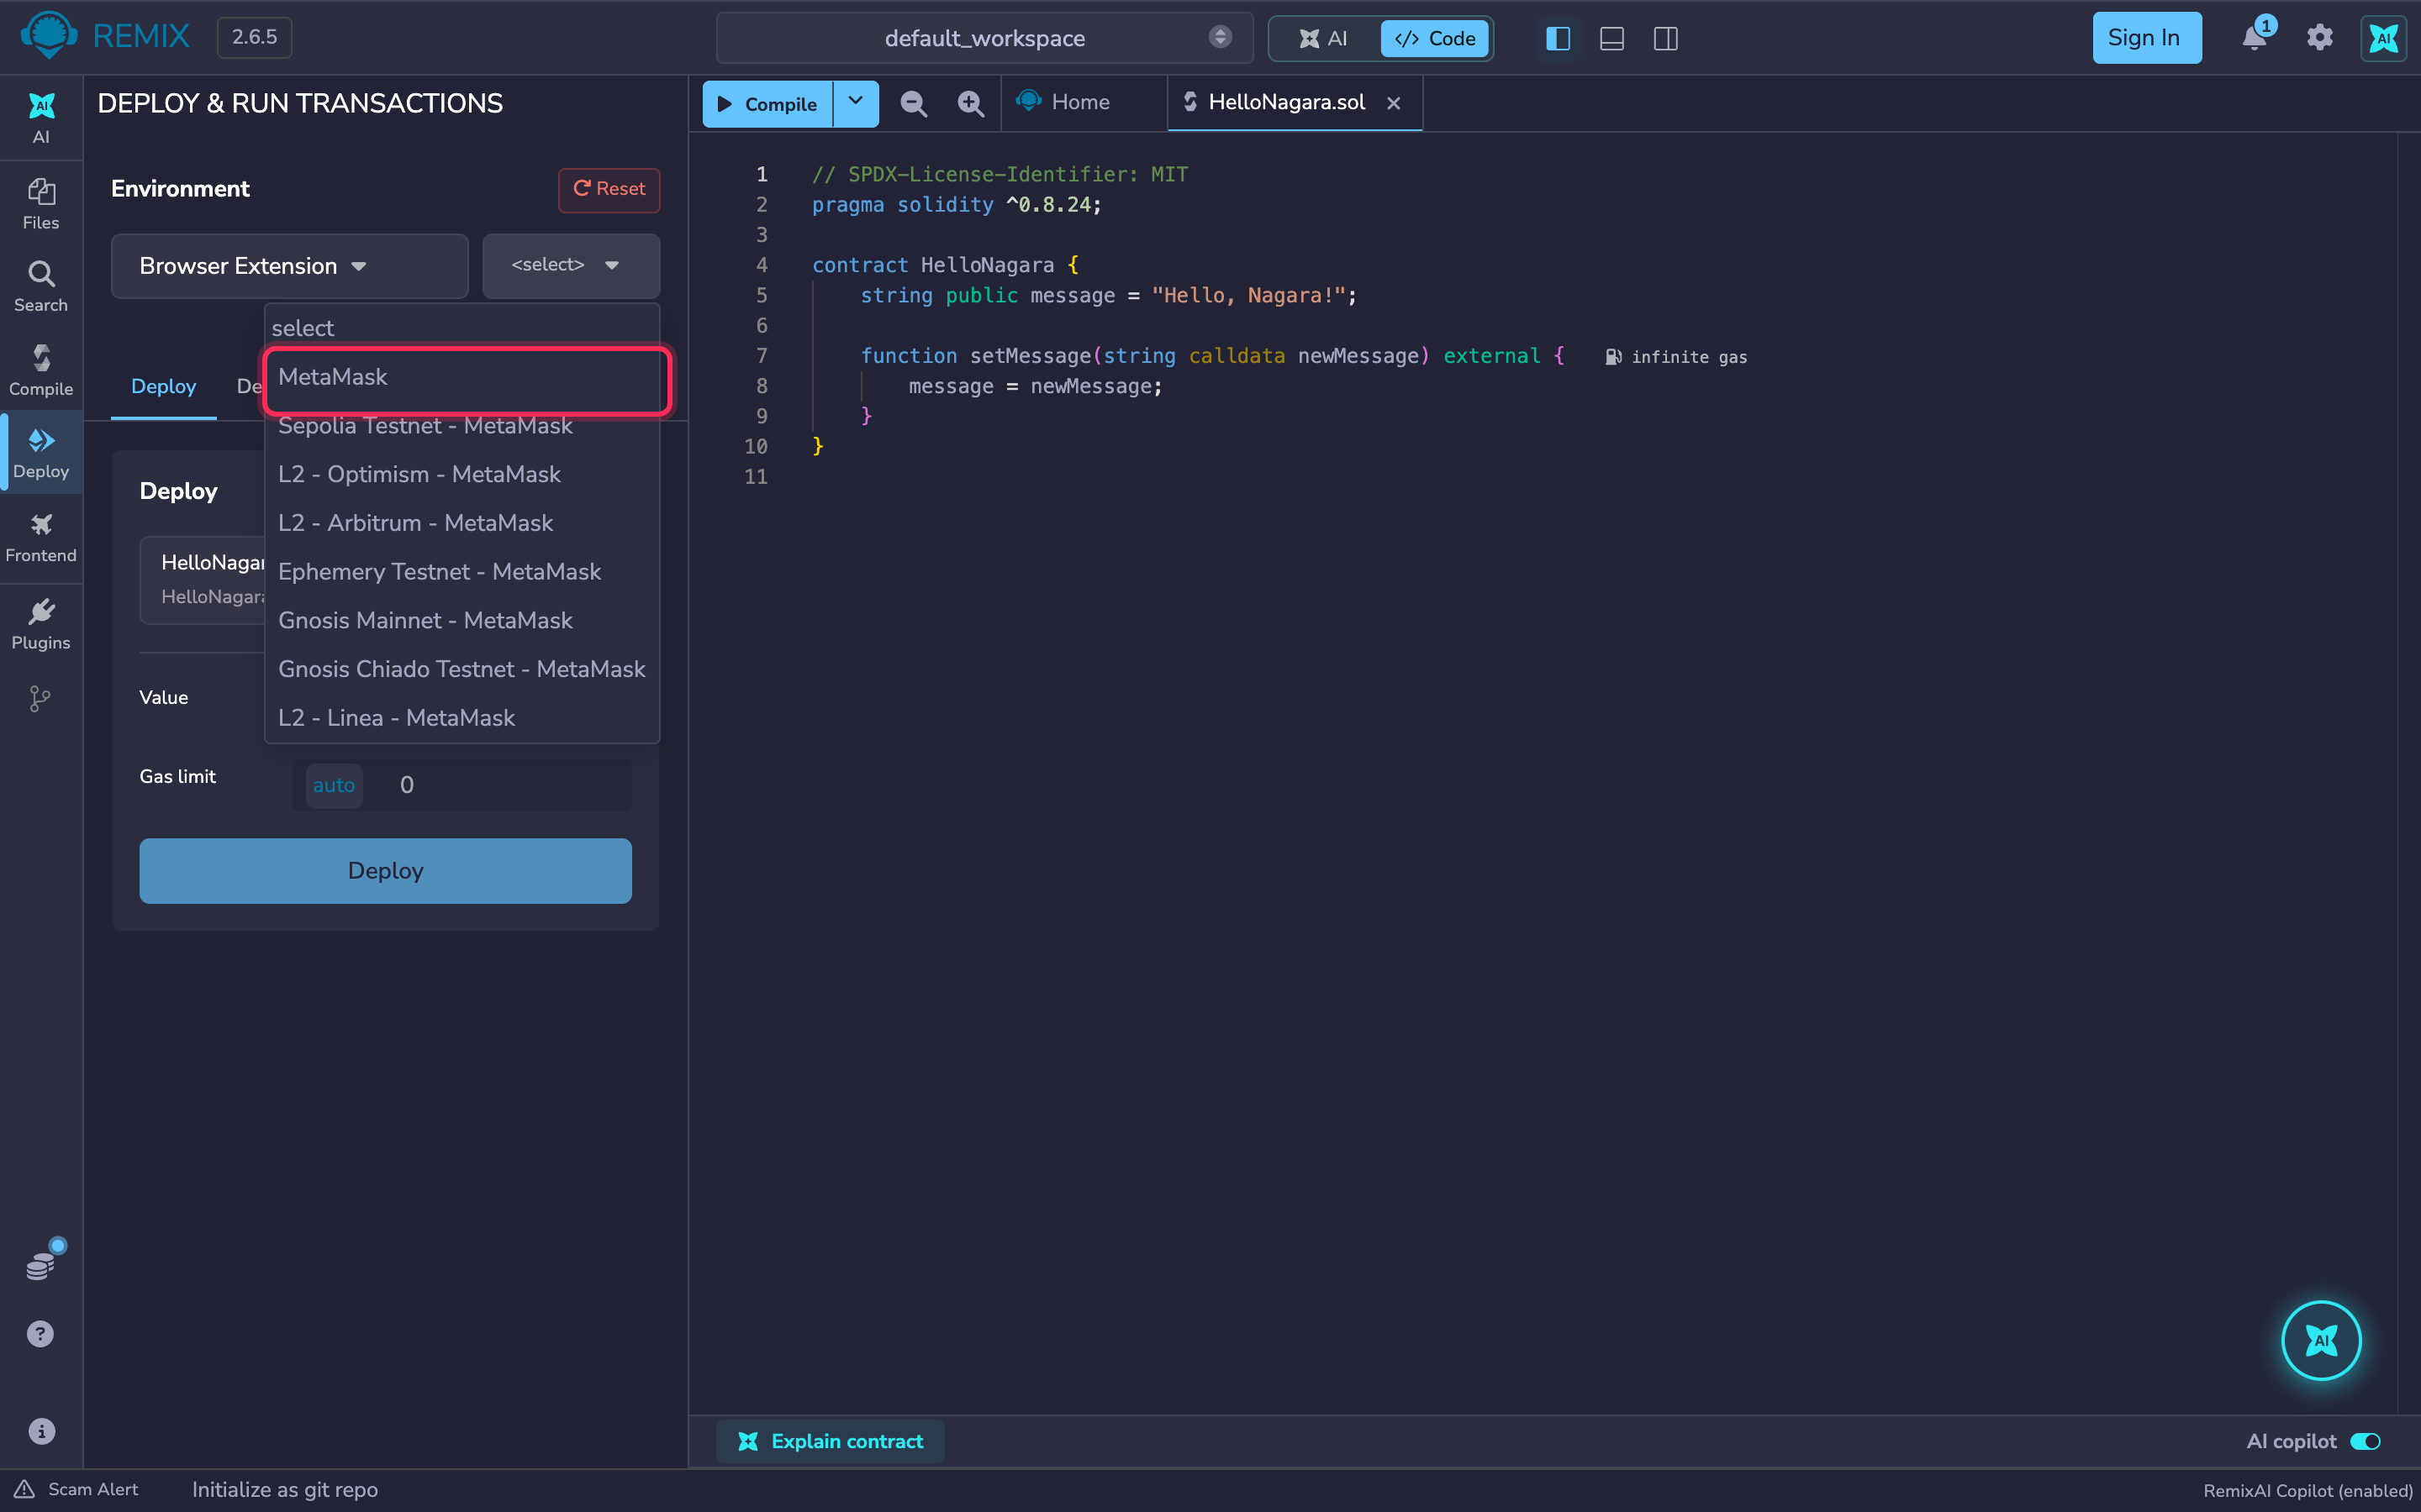Switch to AI mode in top toggle
Viewport: 2421px width, 1512px height.
coord(1322,38)
